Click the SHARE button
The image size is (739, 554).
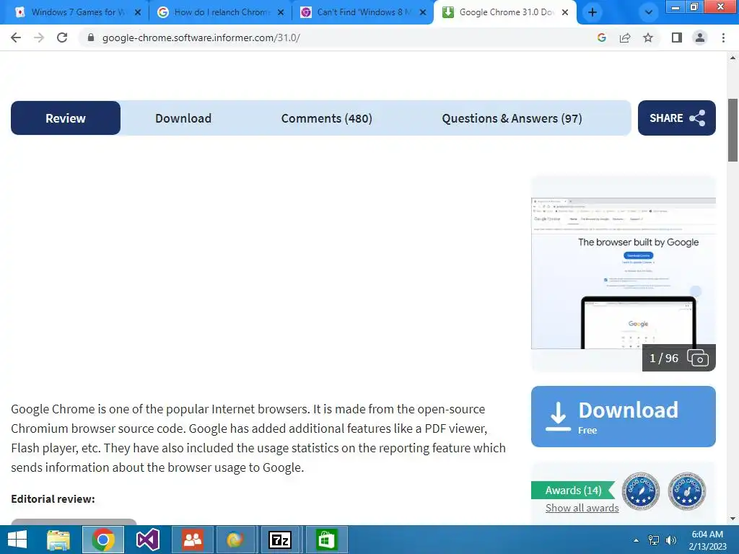(x=677, y=118)
